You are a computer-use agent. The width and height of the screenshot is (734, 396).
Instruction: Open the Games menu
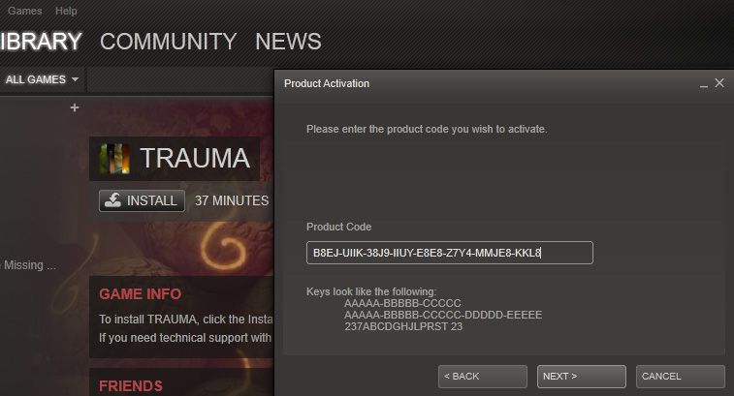tap(25, 11)
